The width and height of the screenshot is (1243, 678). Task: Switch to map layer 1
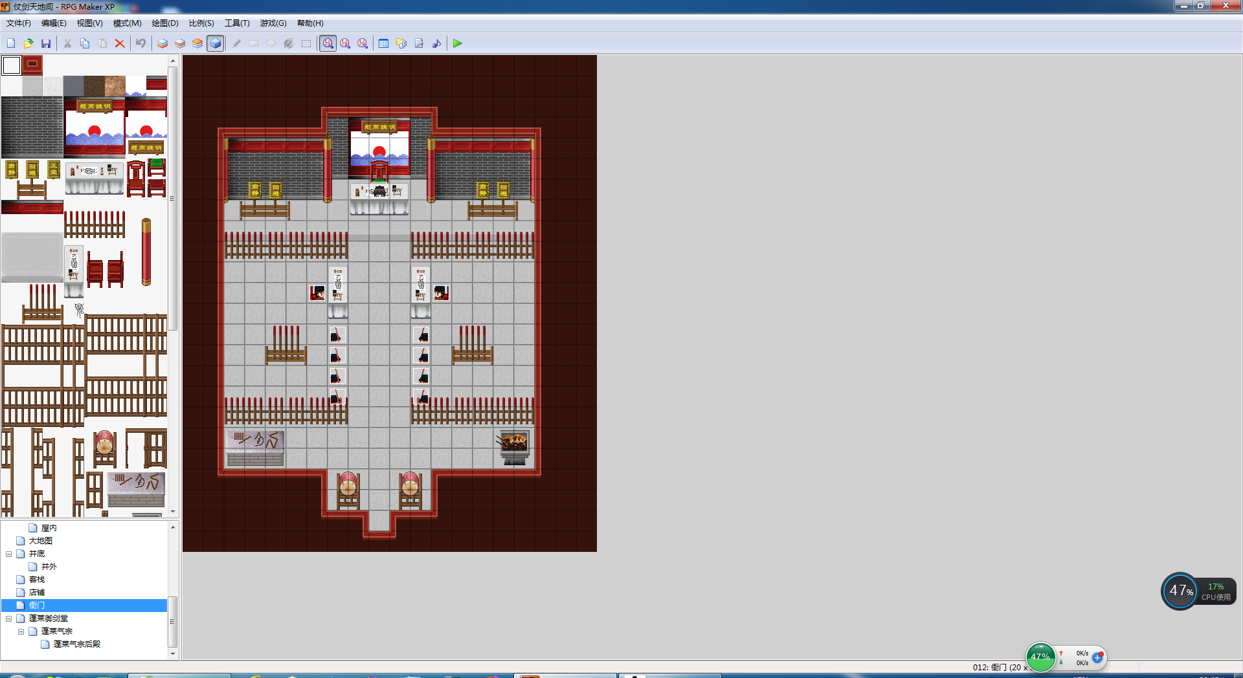pos(162,43)
